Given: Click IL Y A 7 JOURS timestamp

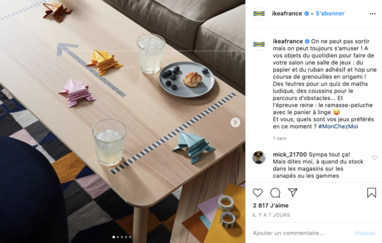Looking at the screenshot, I should pyautogui.click(x=271, y=215).
